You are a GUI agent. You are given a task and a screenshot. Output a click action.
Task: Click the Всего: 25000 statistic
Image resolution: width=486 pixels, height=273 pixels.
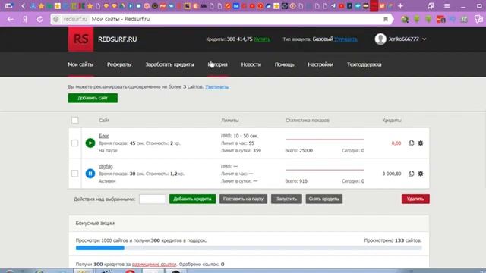point(298,151)
